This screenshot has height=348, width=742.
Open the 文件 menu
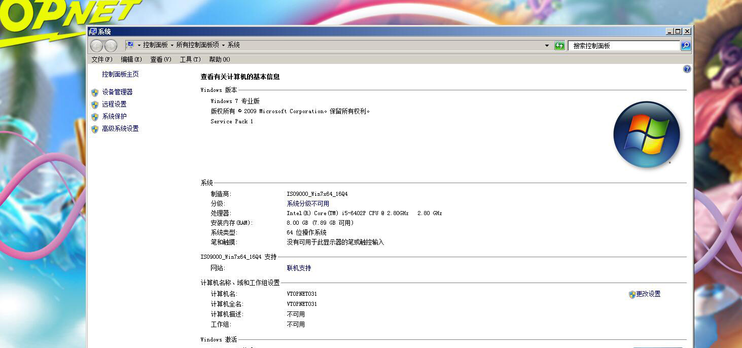[x=100, y=59]
